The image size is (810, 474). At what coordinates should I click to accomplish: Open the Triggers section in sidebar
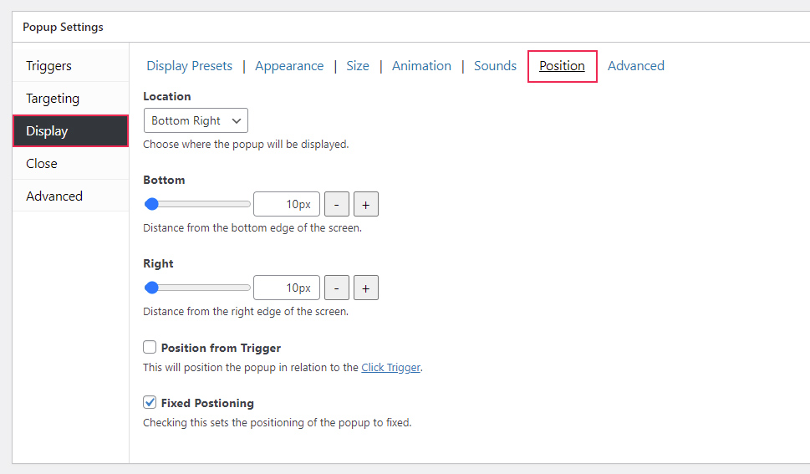(x=48, y=66)
